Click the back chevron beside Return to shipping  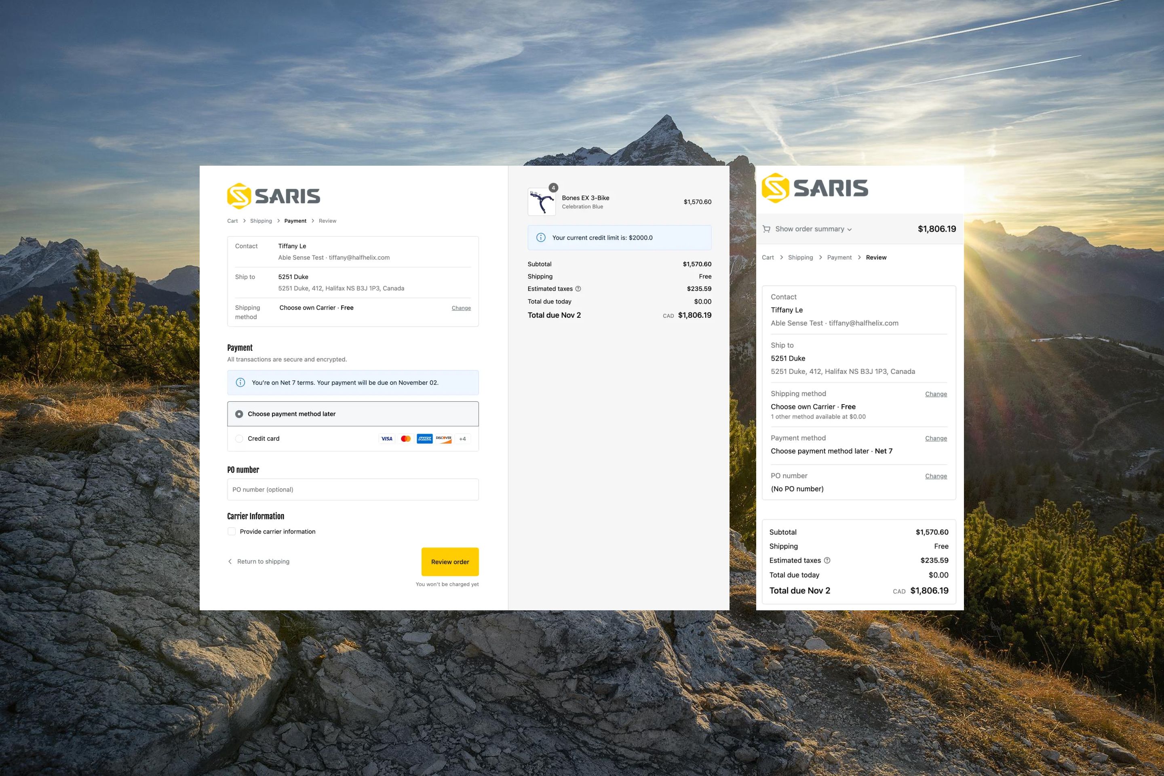point(230,561)
